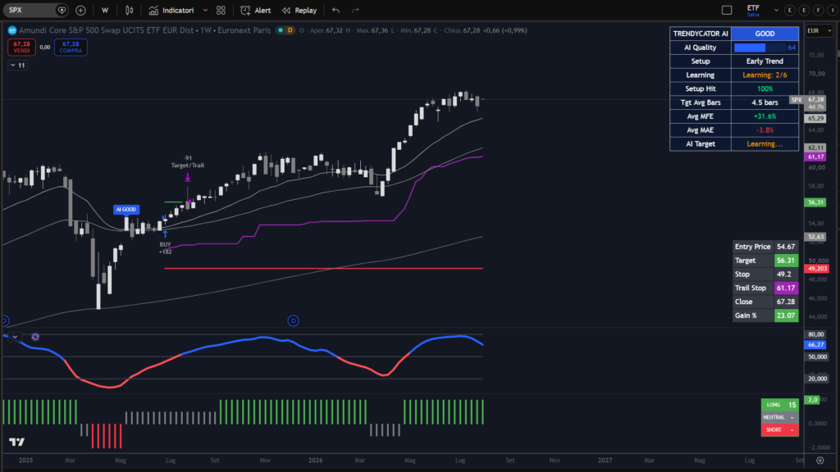Click the Learning: 2/6 table cell
This screenshot has width=840, height=472.
[765, 75]
